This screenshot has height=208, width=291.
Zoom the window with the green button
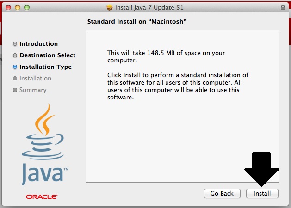point(27,8)
